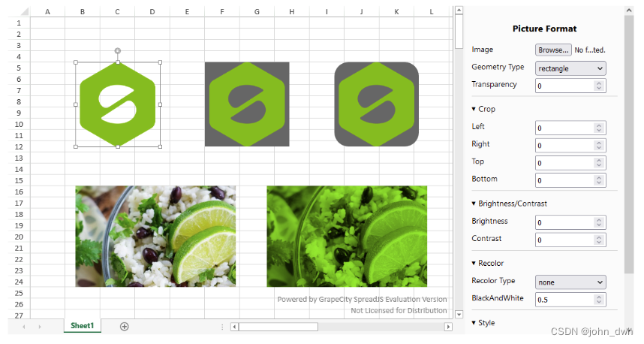Click the Picture Format panel scrollbar thumb

(629, 144)
